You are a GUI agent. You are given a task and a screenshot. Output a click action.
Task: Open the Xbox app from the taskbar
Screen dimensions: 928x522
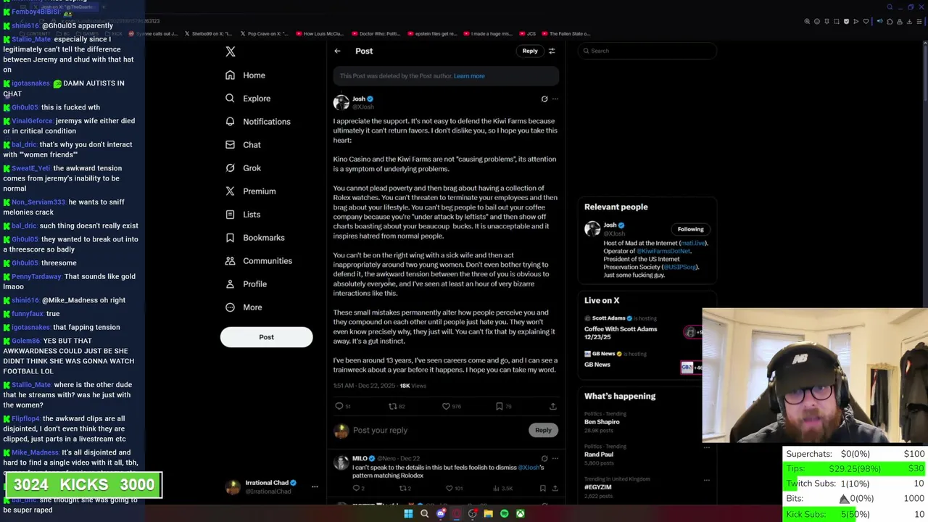pos(520,514)
